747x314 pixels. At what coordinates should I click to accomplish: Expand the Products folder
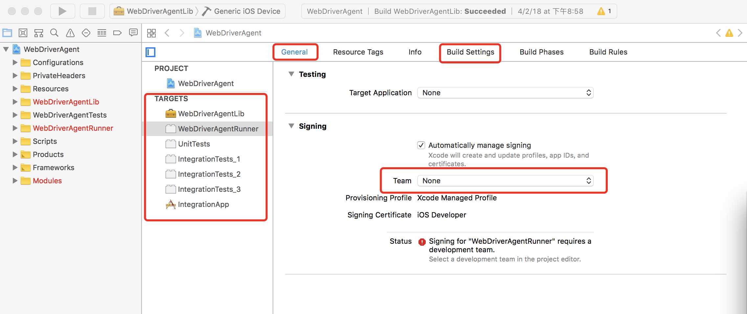click(15, 154)
